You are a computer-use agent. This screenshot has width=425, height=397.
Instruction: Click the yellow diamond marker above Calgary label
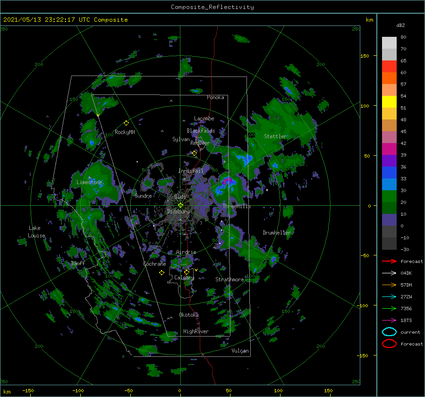click(x=187, y=272)
